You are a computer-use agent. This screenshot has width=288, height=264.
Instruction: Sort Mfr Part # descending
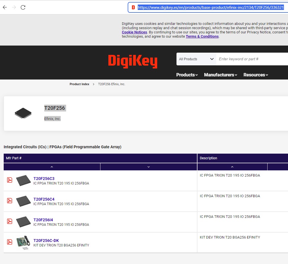coord(149,167)
